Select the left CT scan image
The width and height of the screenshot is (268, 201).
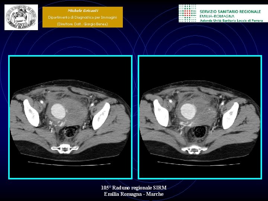pos(70,117)
